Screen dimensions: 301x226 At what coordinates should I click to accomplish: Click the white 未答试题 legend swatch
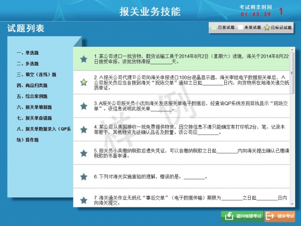(240, 28)
